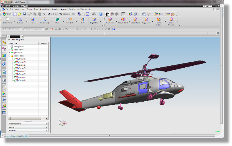
Task: Toggle checkbox for Body (5)
Action: (x=15, y=74)
